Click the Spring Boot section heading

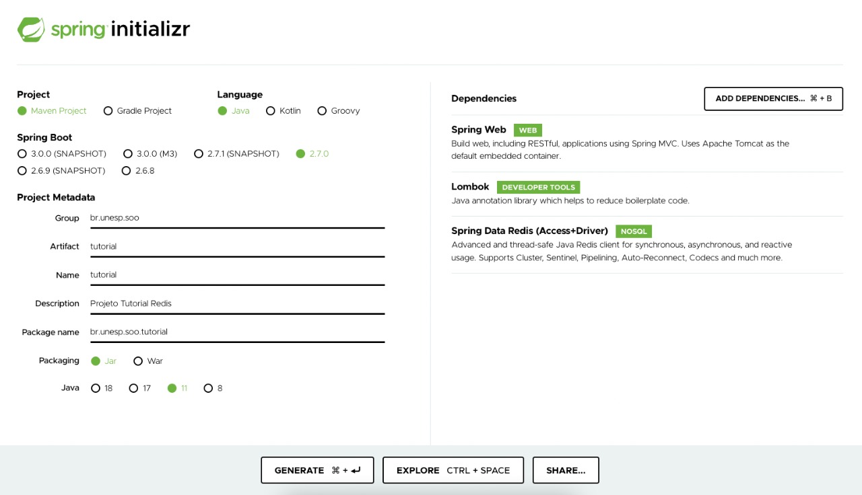[44, 138]
